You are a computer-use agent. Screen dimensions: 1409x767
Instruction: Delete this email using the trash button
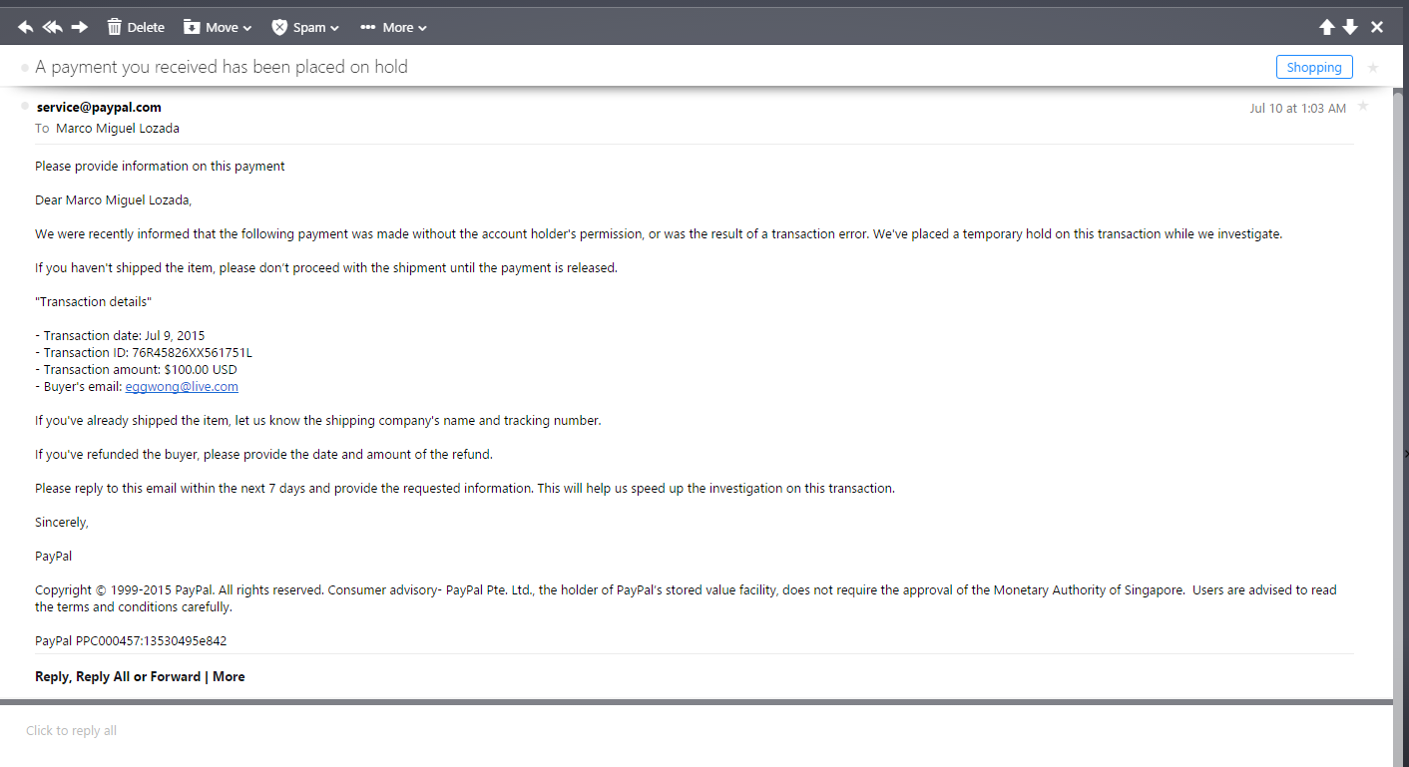pyautogui.click(x=136, y=27)
